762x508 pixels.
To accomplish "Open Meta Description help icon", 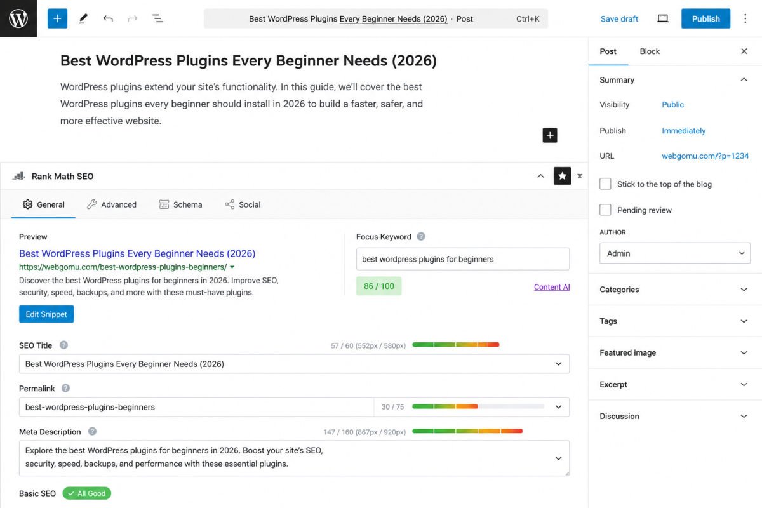I will 92,431.
